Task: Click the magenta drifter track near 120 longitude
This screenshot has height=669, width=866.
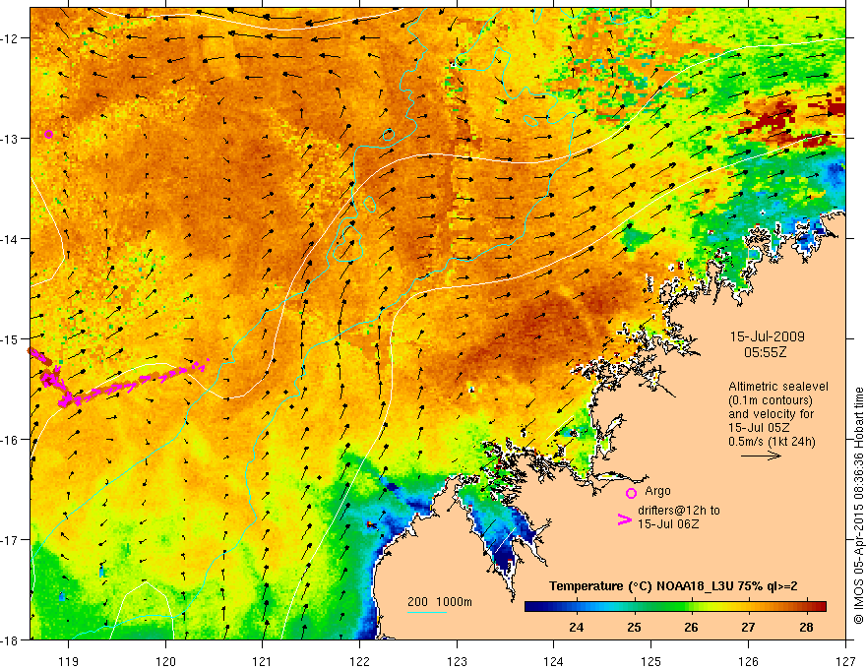Action: click(x=133, y=383)
